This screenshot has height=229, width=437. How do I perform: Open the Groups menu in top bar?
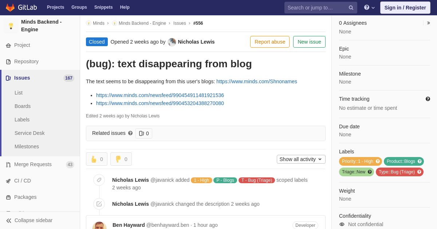[79, 7]
